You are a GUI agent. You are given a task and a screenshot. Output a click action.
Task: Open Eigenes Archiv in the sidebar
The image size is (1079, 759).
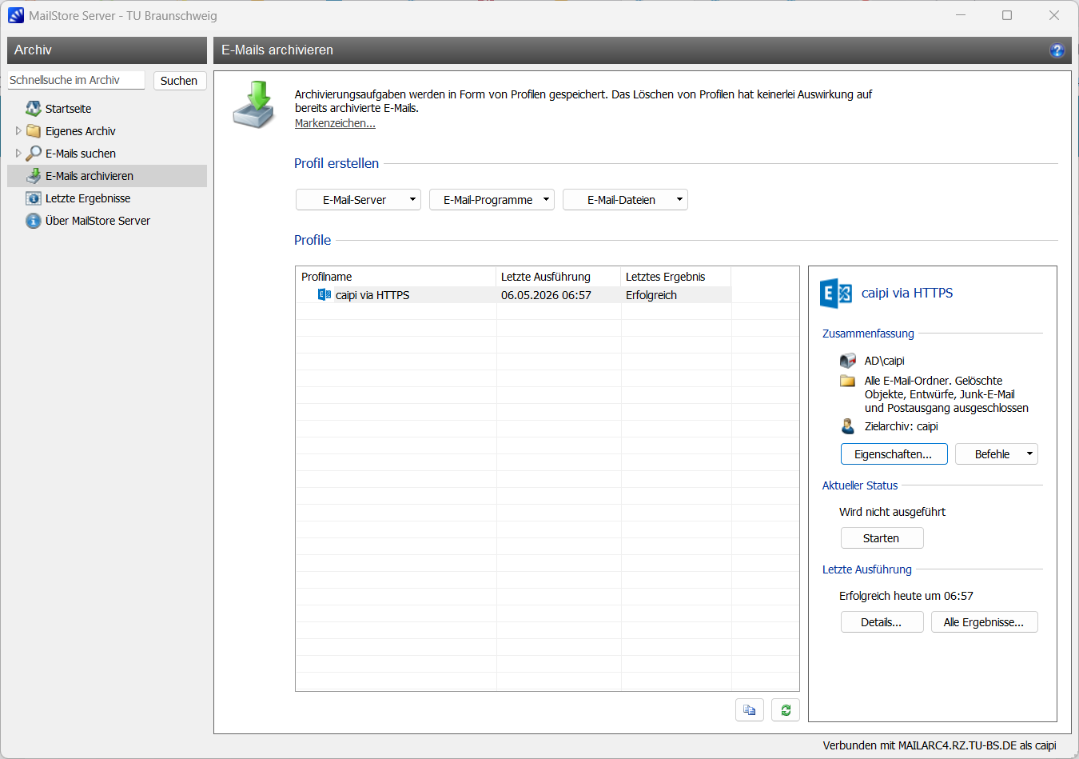(x=81, y=131)
